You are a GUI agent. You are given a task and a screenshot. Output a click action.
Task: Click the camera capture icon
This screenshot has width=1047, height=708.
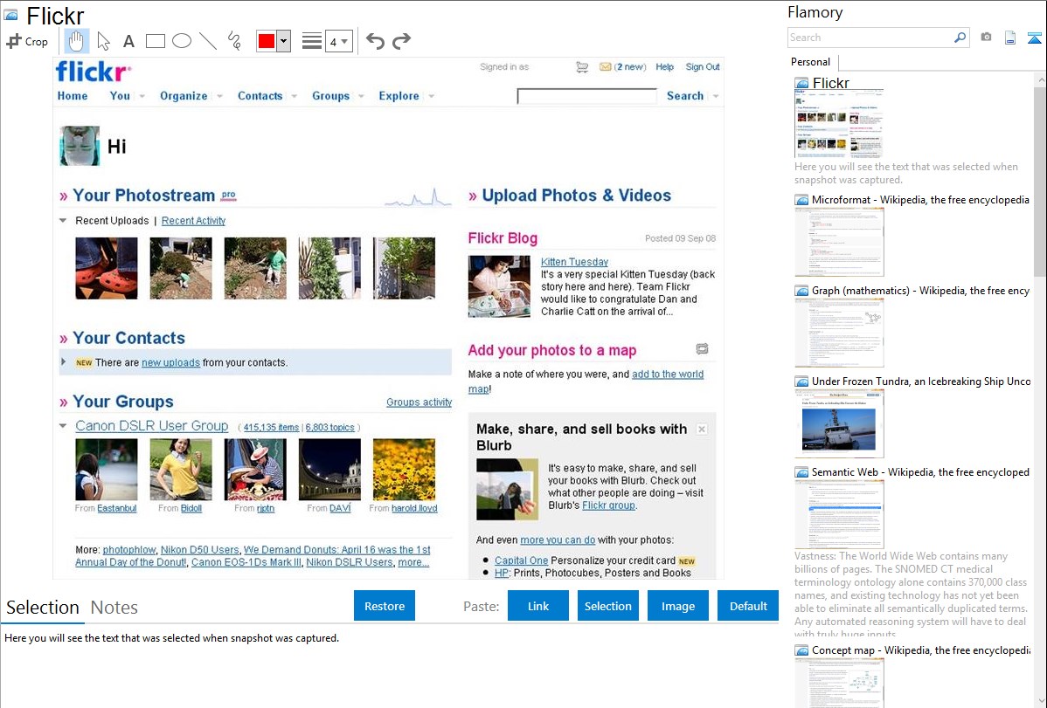coord(986,38)
